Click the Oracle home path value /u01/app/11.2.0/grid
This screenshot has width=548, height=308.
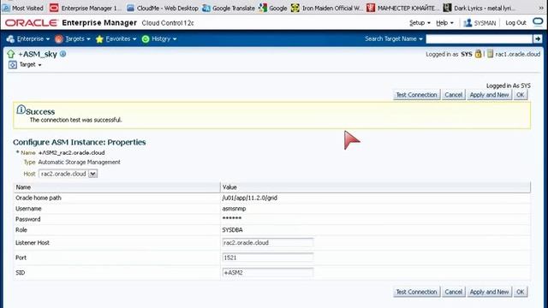tap(249, 198)
